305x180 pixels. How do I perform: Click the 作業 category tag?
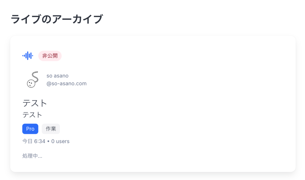point(51,129)
